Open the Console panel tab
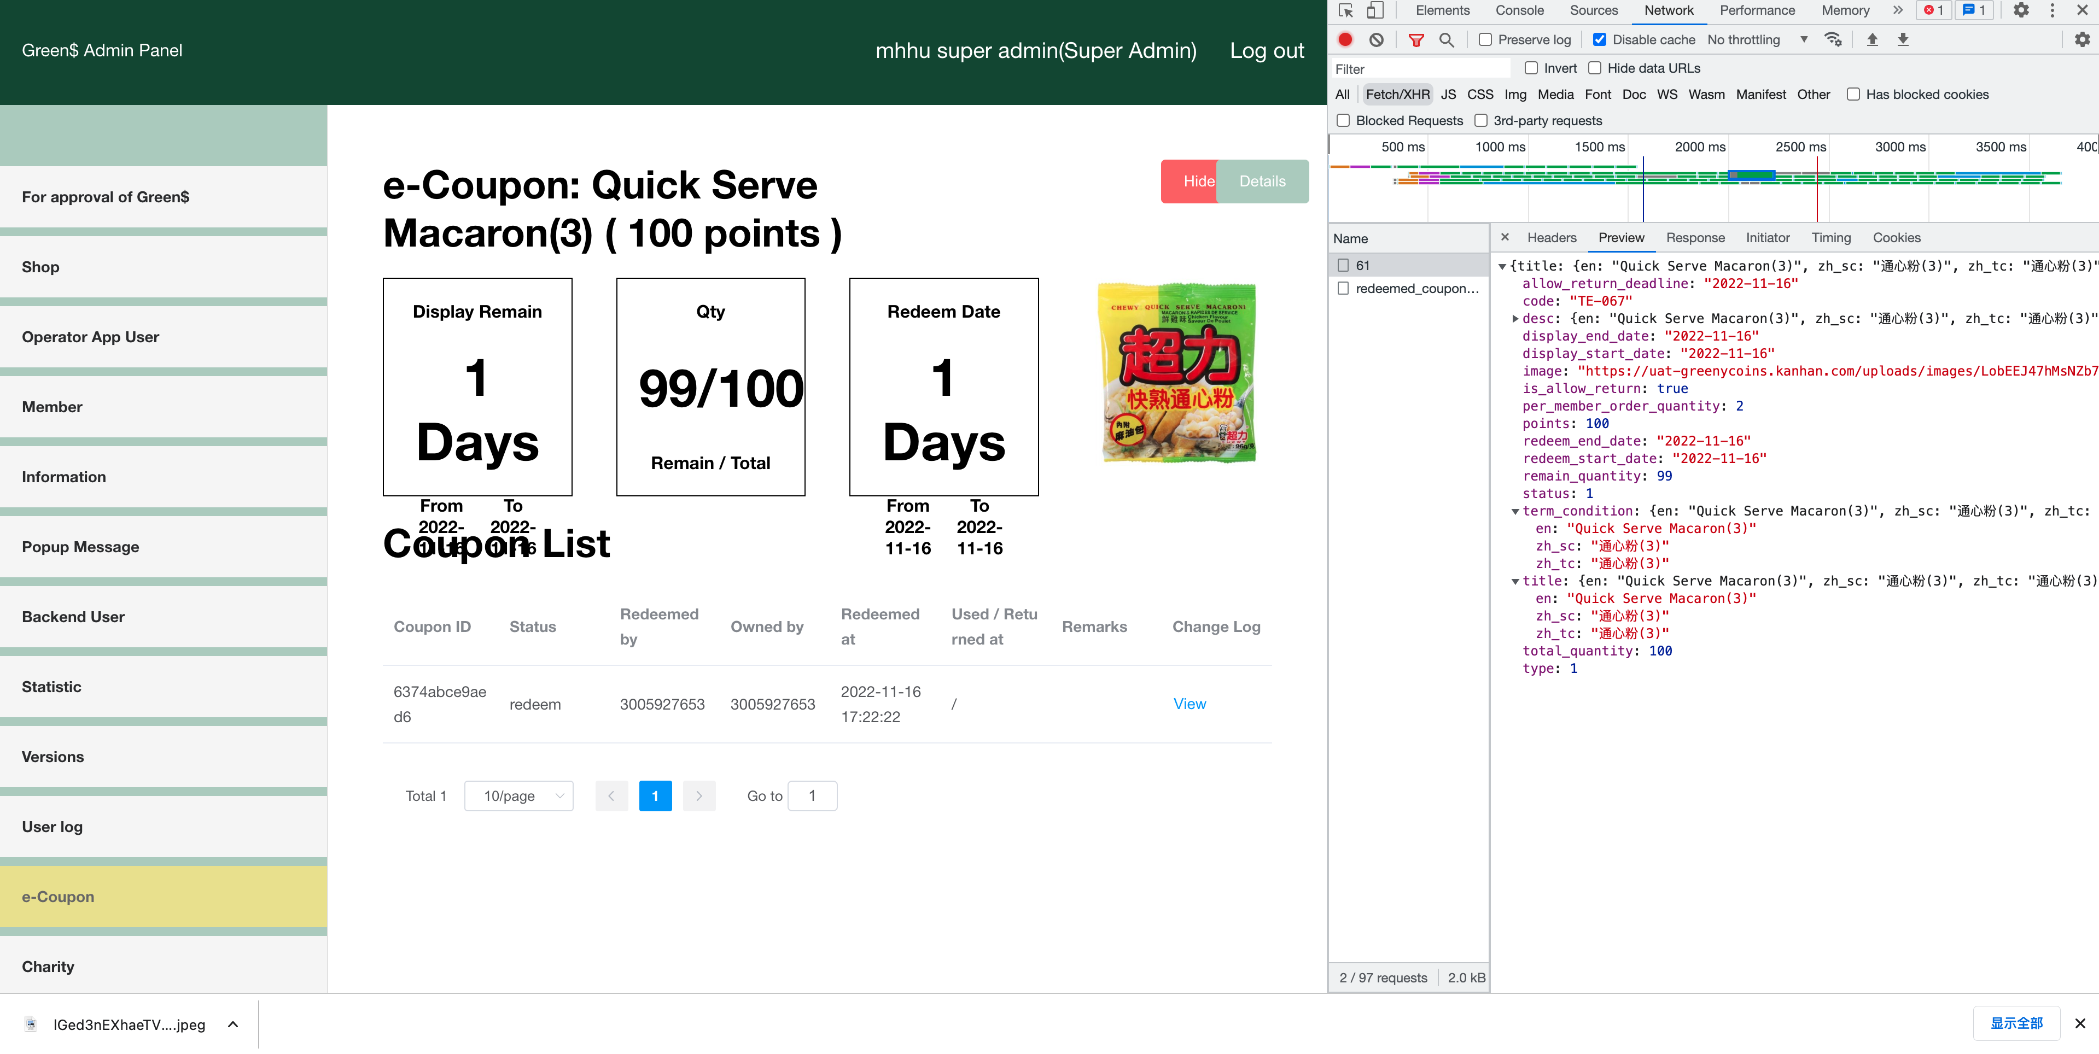The width and height of the screenshot is (2099, 1054). tap(1519, 10)
